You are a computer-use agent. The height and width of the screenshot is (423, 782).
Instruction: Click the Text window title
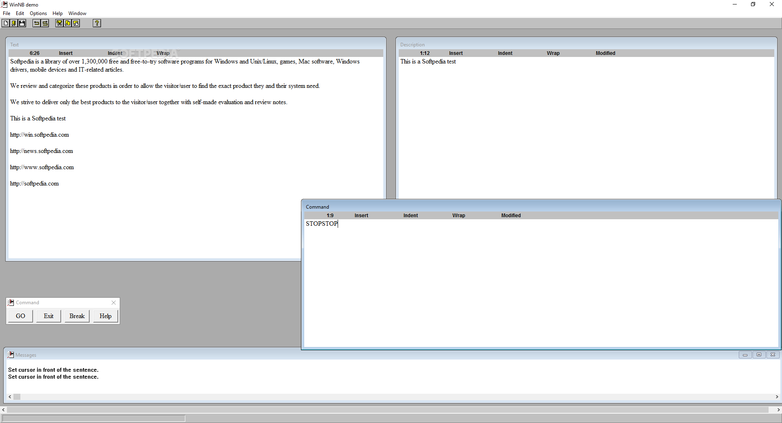pos(14,45)
